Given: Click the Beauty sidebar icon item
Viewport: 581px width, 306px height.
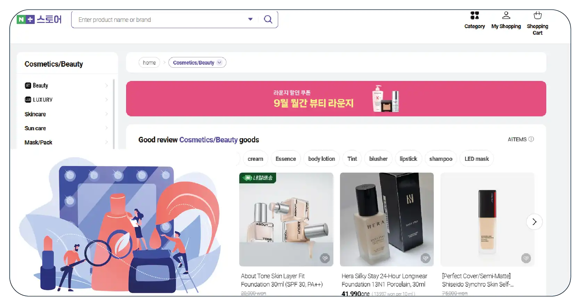Looking at the screenshot, I should (36, 85).
